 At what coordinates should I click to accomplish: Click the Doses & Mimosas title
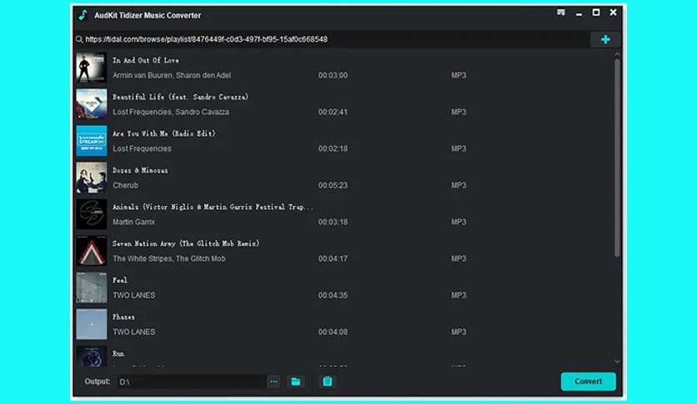(140, 170)
